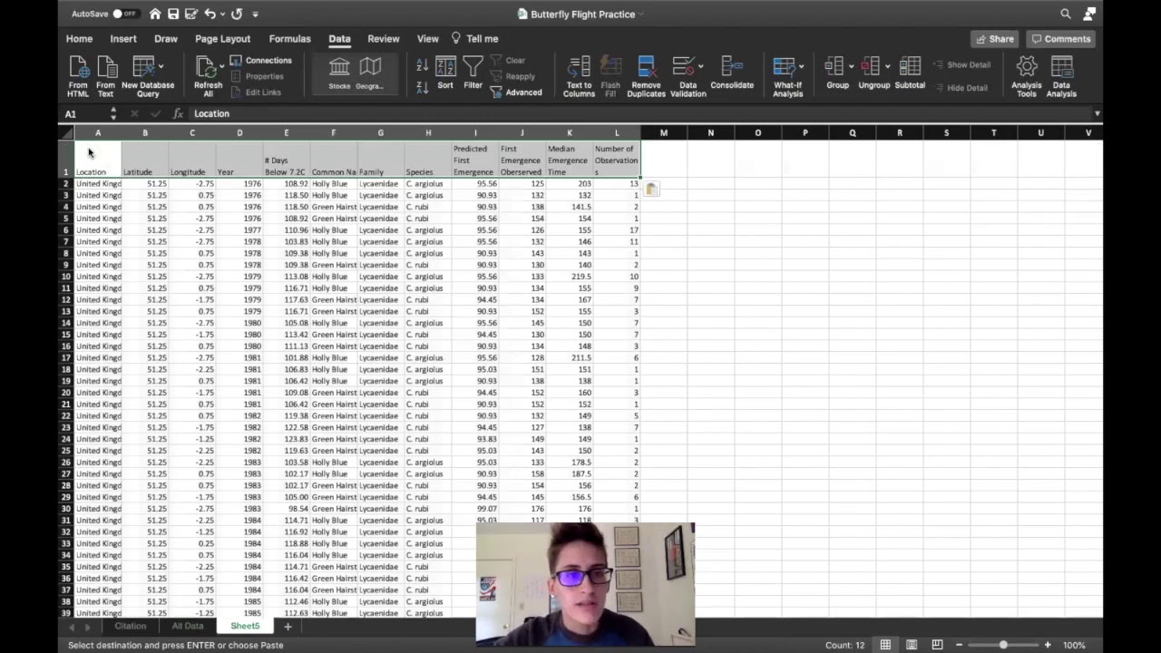Screen dimensions: 1161x653
Task: Toggle the Filter funnel
Action: click(x=473, y=73)
